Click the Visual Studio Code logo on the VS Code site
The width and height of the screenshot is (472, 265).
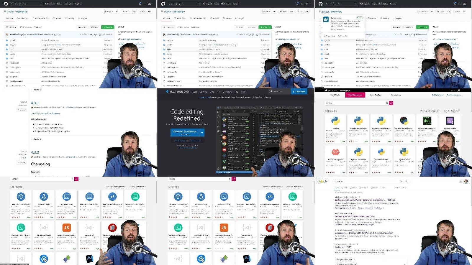coord(177,92)
